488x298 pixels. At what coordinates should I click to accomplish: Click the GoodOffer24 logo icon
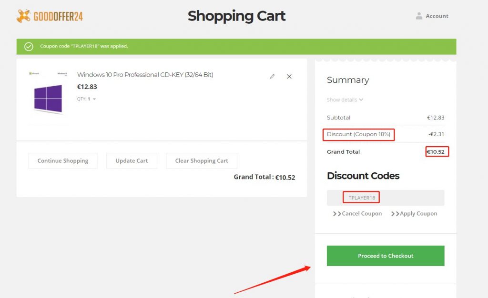pos(23,16)
